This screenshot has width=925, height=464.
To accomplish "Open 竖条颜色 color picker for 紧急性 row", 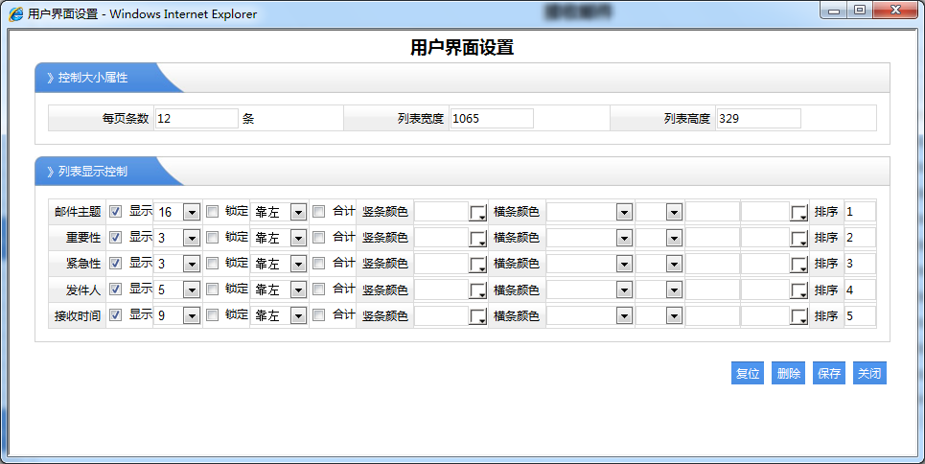I will 477,264.
